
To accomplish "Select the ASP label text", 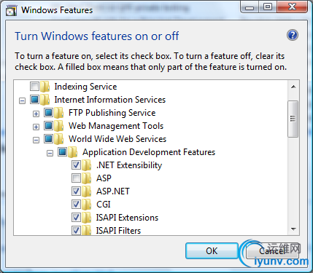I will click(104, 178).
